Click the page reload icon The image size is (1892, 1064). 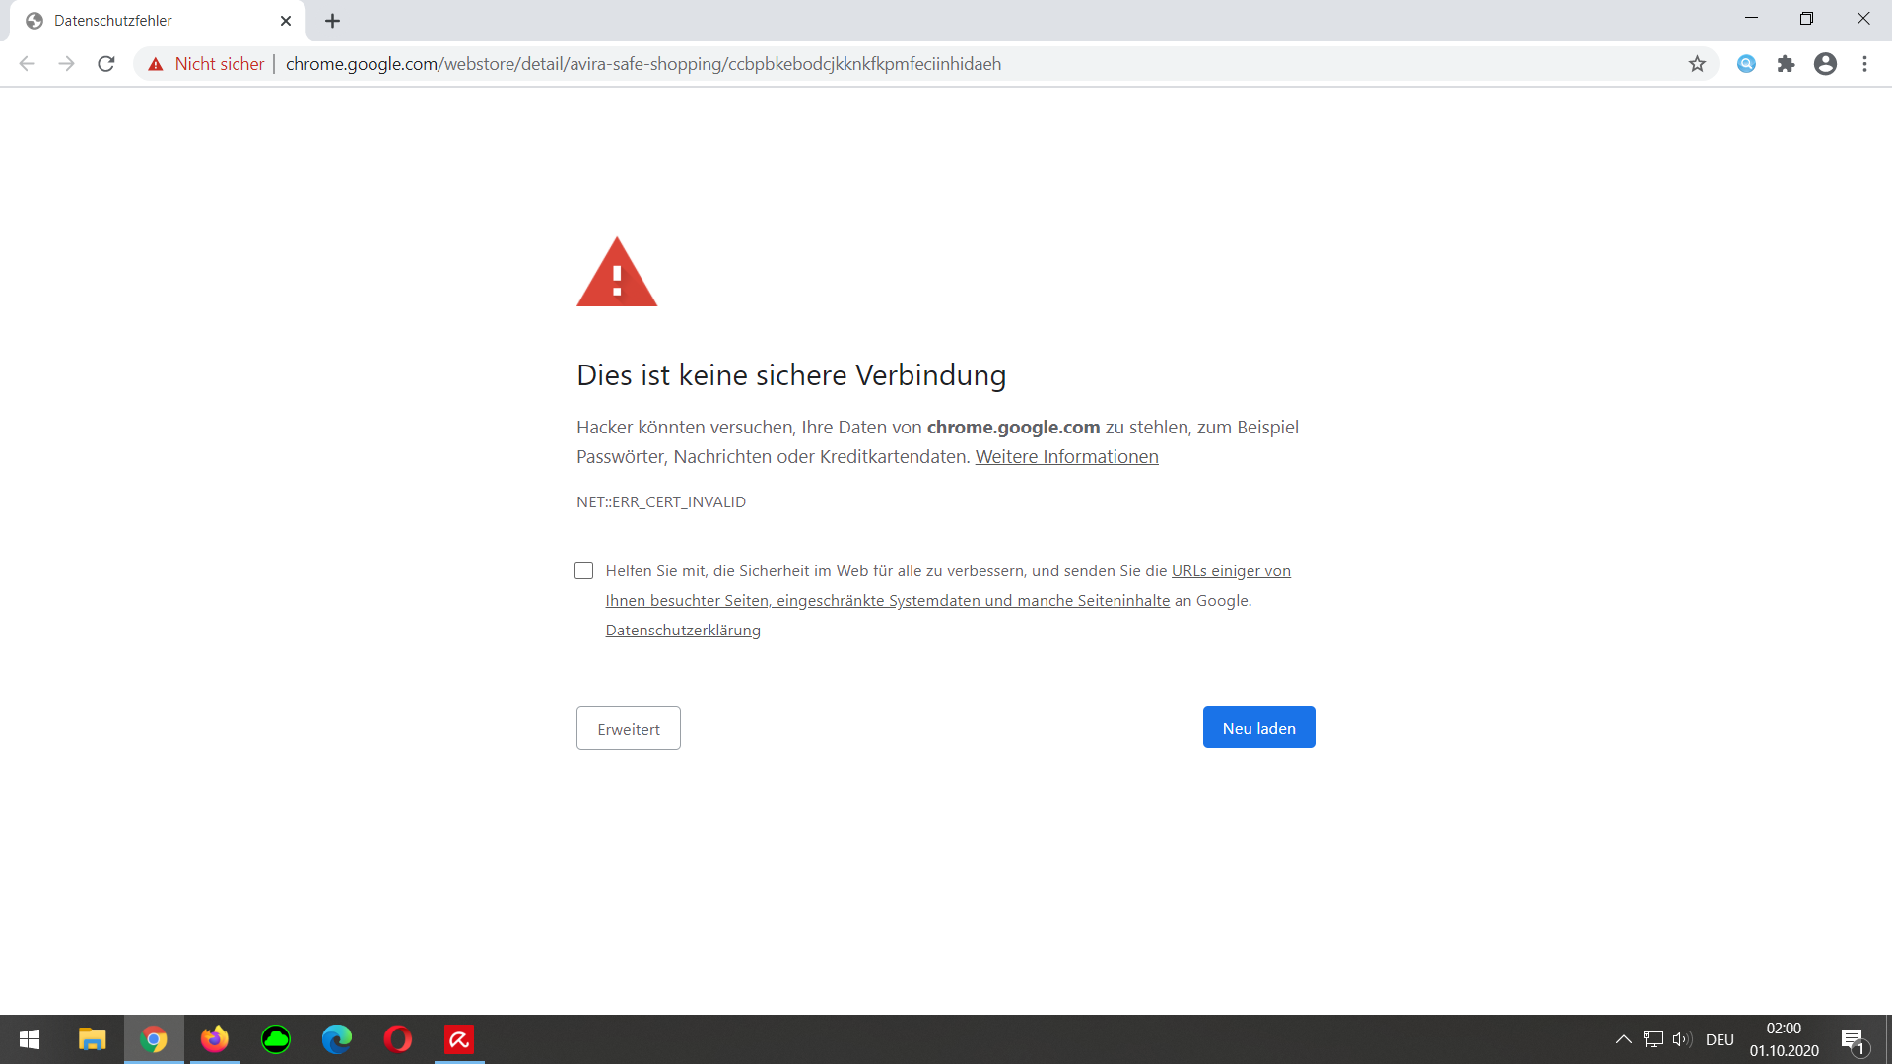[x=105, y=63]
